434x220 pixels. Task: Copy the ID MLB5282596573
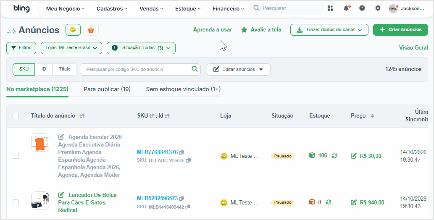point(181,199)
